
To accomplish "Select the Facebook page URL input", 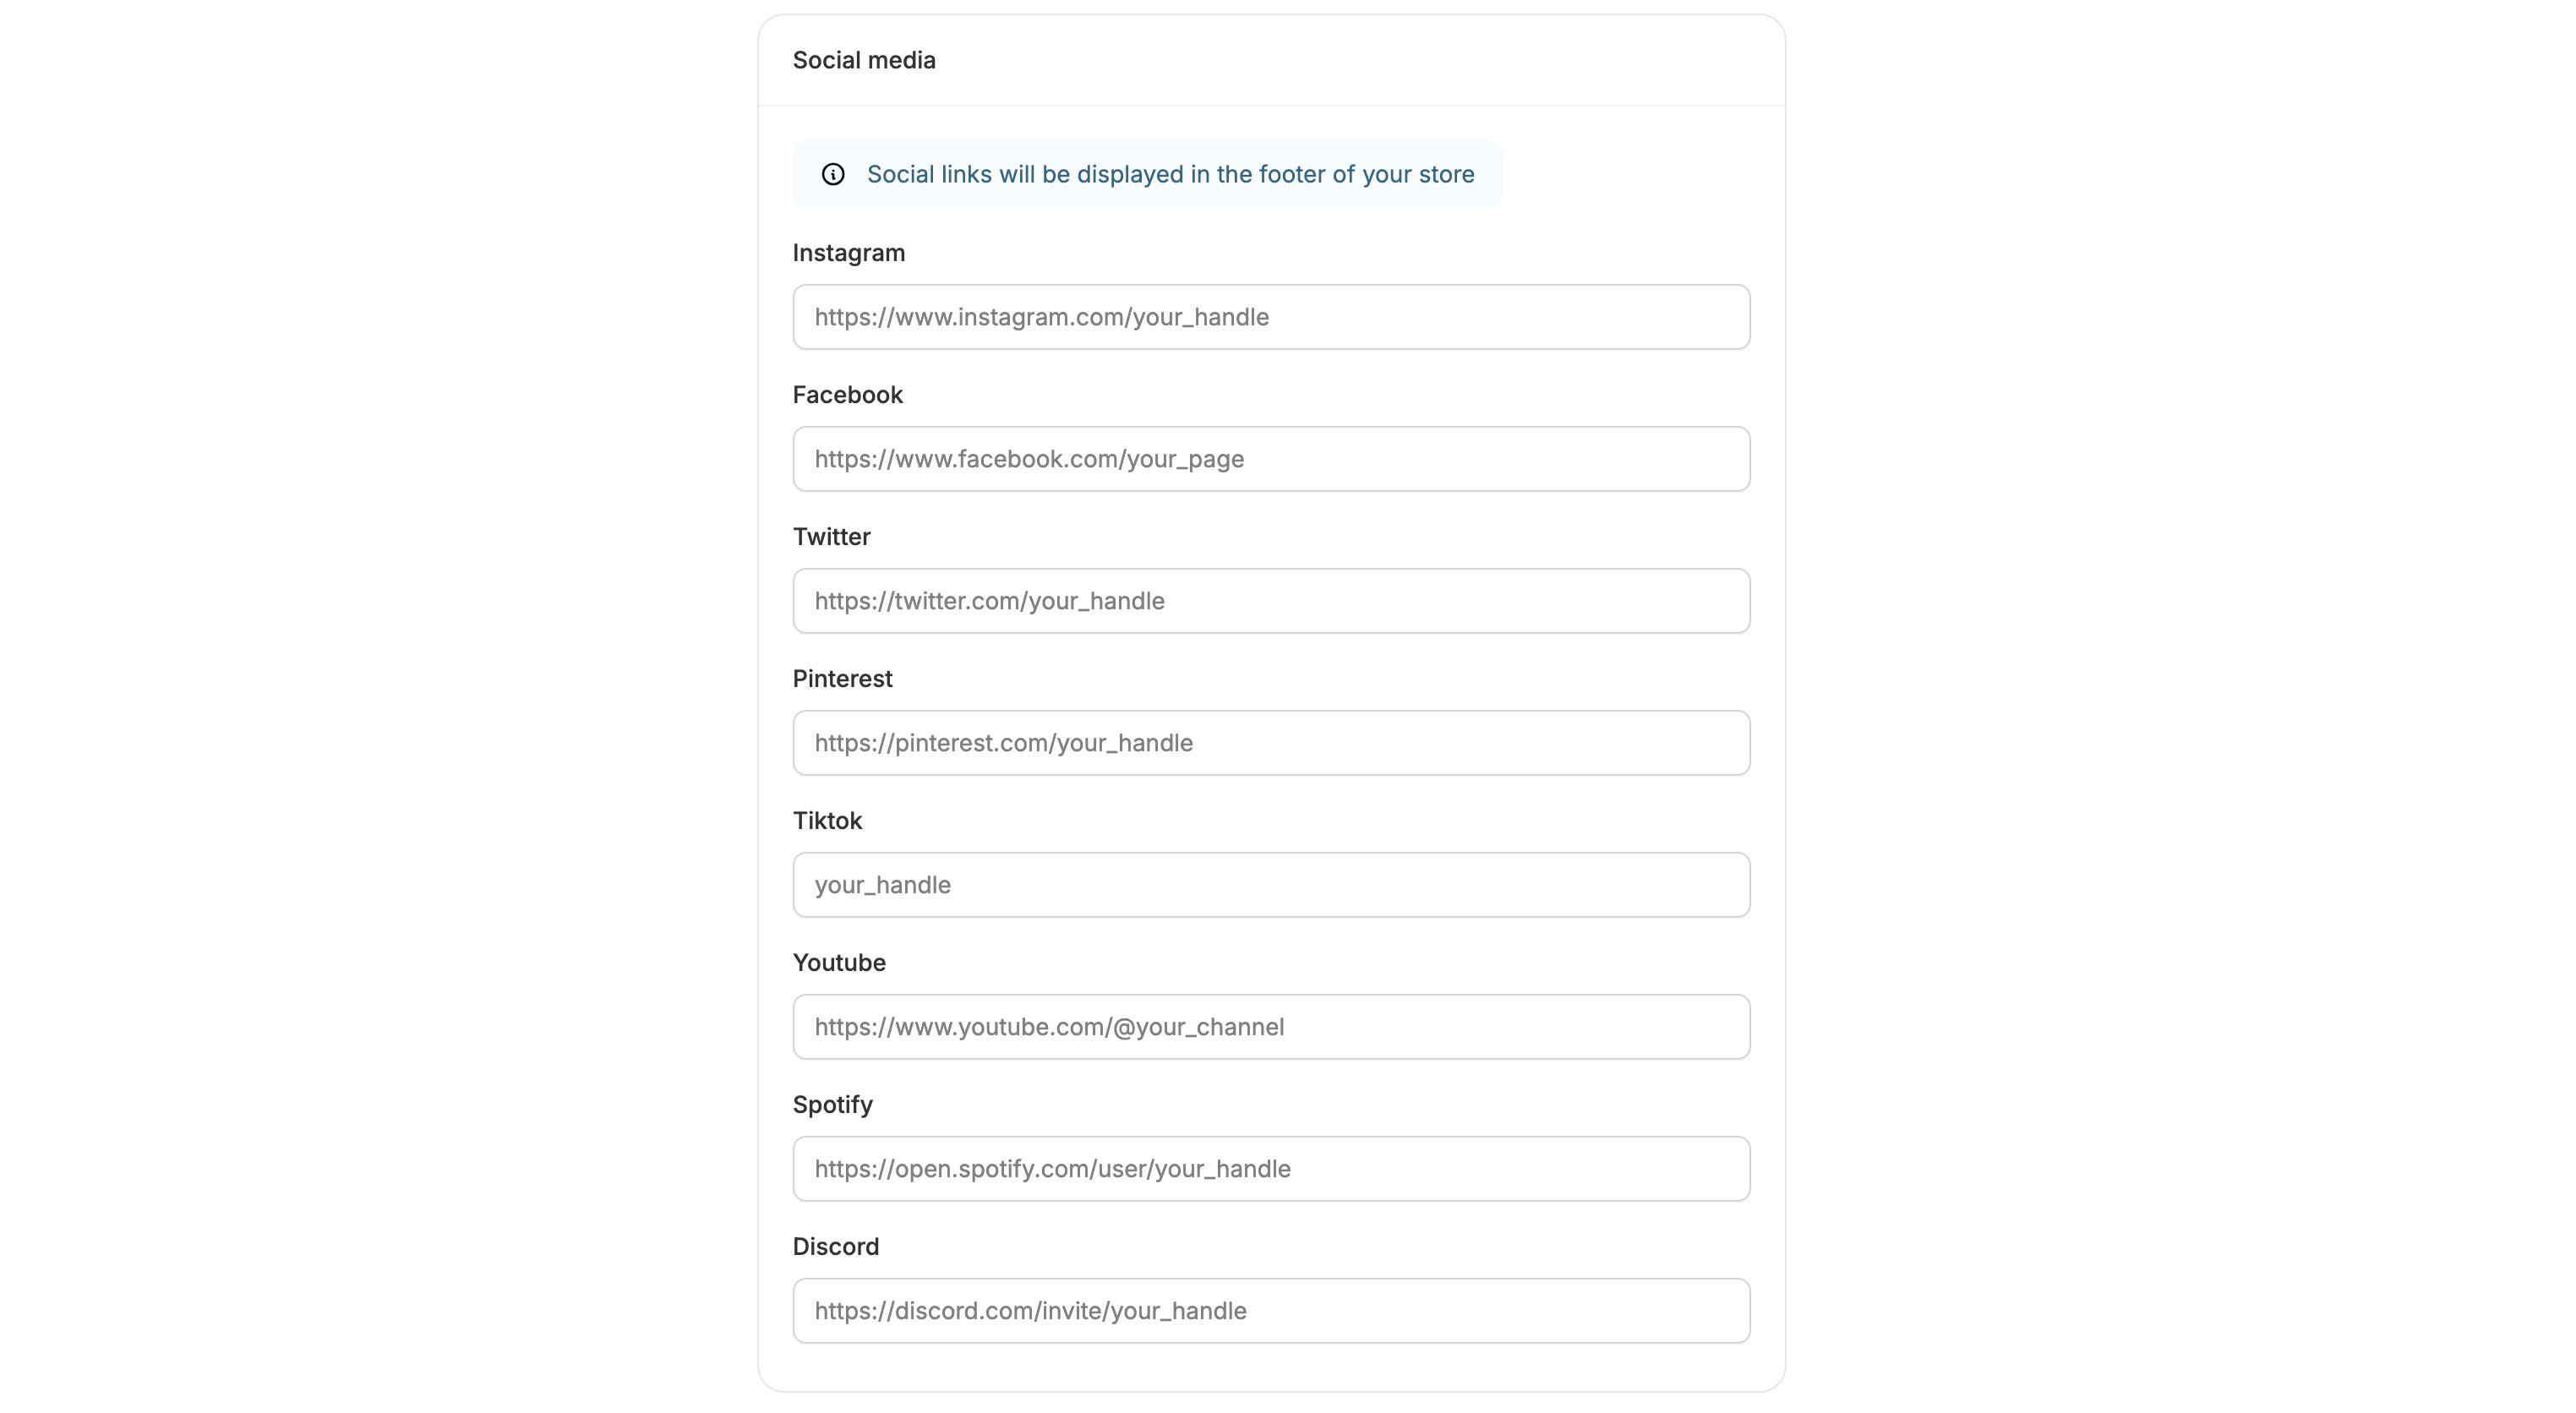I will coord(1270,459).
